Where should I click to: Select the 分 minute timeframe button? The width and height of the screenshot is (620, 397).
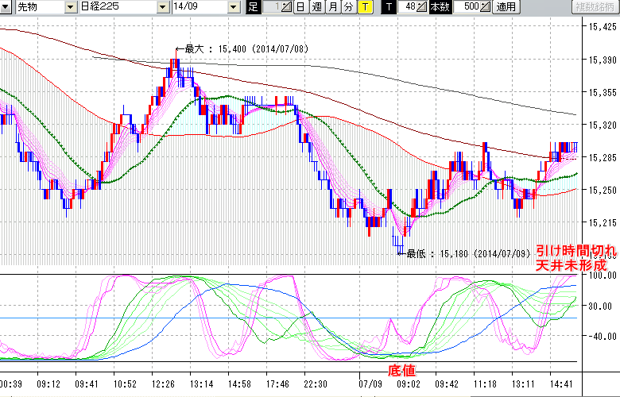pos(348,7)
